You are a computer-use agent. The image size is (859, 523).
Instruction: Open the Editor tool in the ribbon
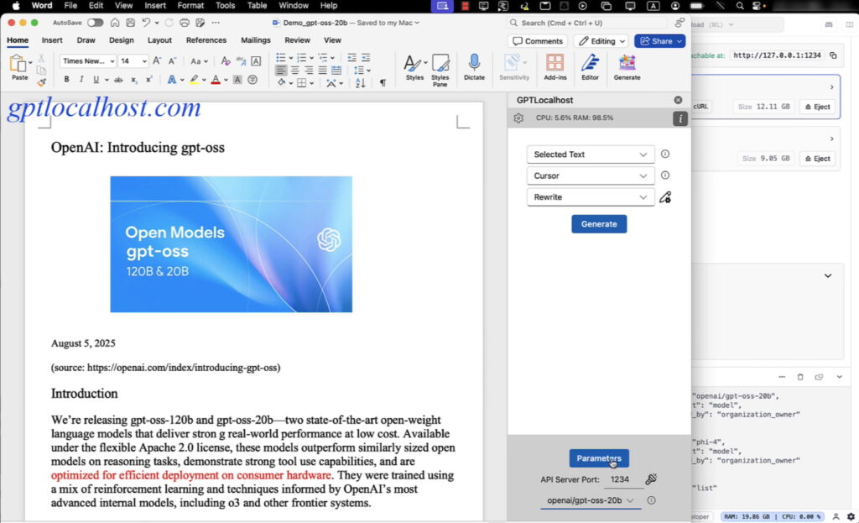(590, 67)
